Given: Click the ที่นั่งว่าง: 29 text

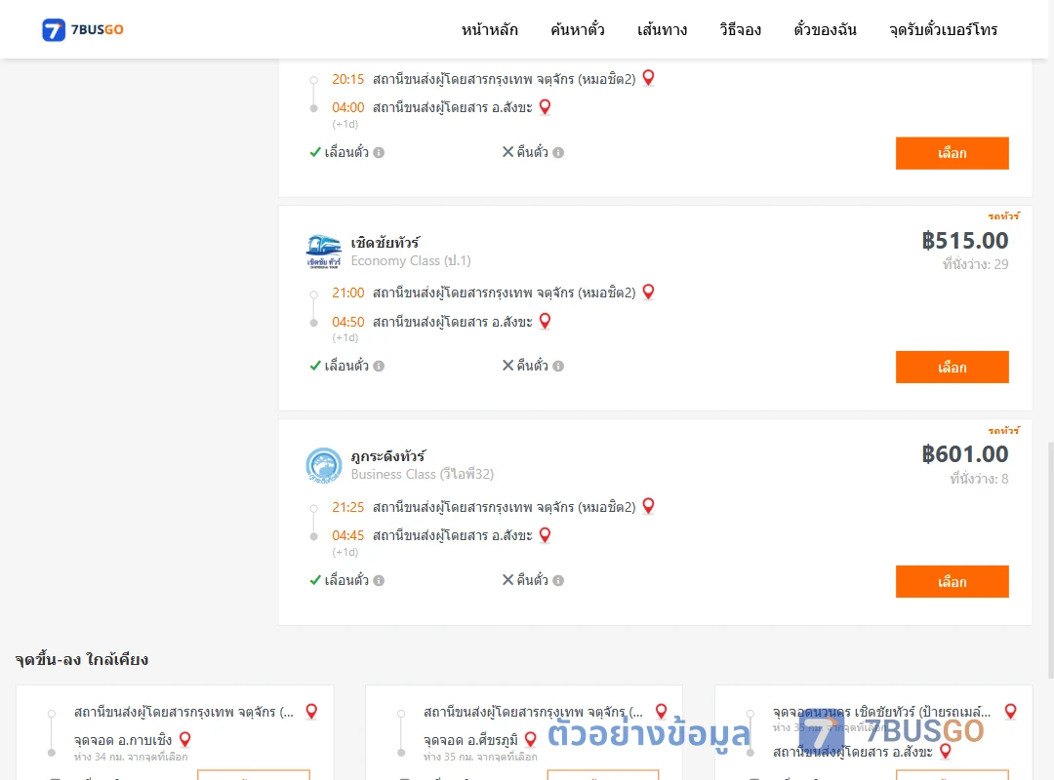Looking at the screenshot, I should pos(975,264).
